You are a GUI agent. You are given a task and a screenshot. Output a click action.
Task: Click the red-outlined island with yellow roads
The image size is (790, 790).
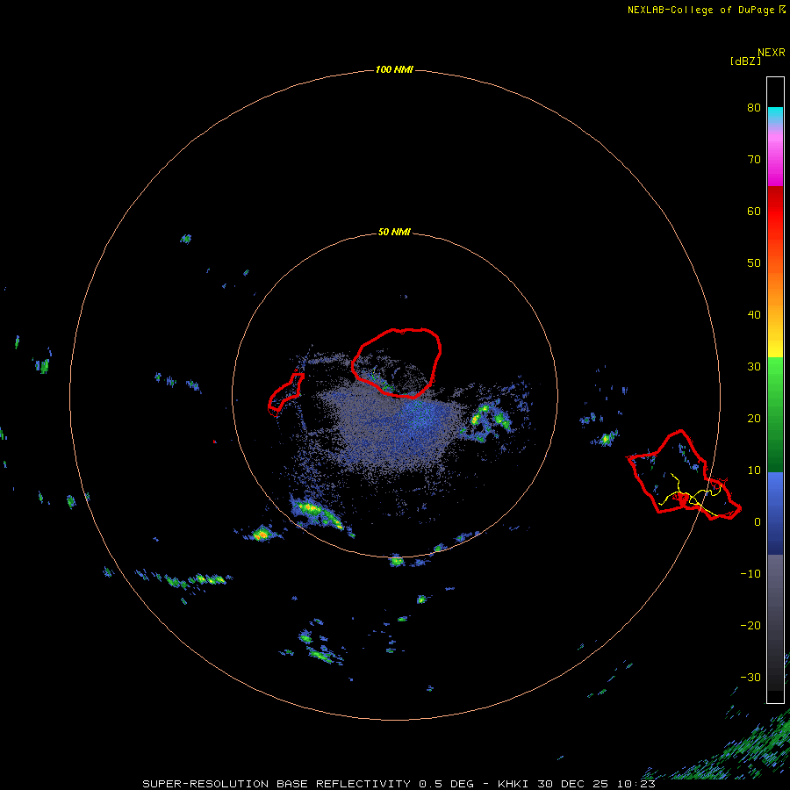point(683,475)
